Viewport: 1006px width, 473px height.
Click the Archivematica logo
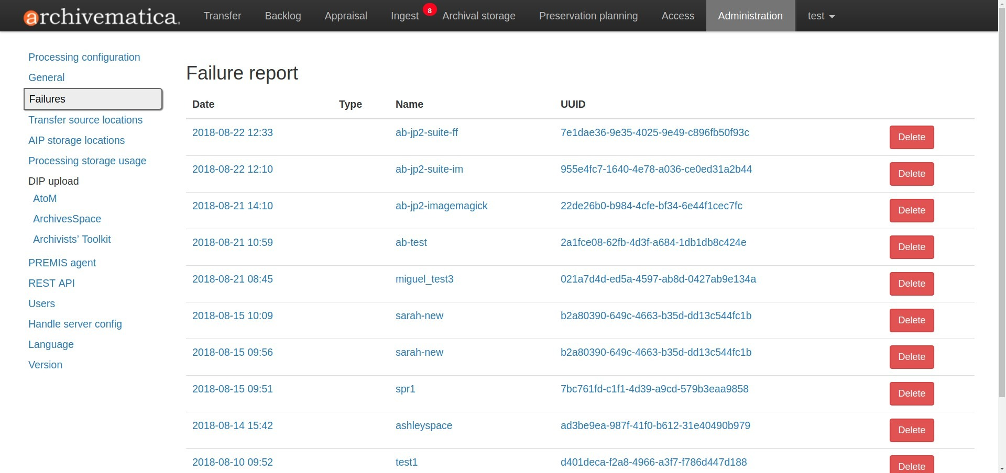(x=100, y=16)
